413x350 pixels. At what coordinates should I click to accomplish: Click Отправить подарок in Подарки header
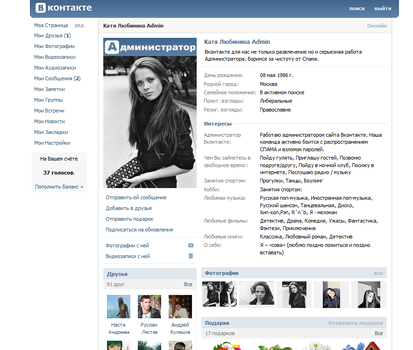click(356, 323)
